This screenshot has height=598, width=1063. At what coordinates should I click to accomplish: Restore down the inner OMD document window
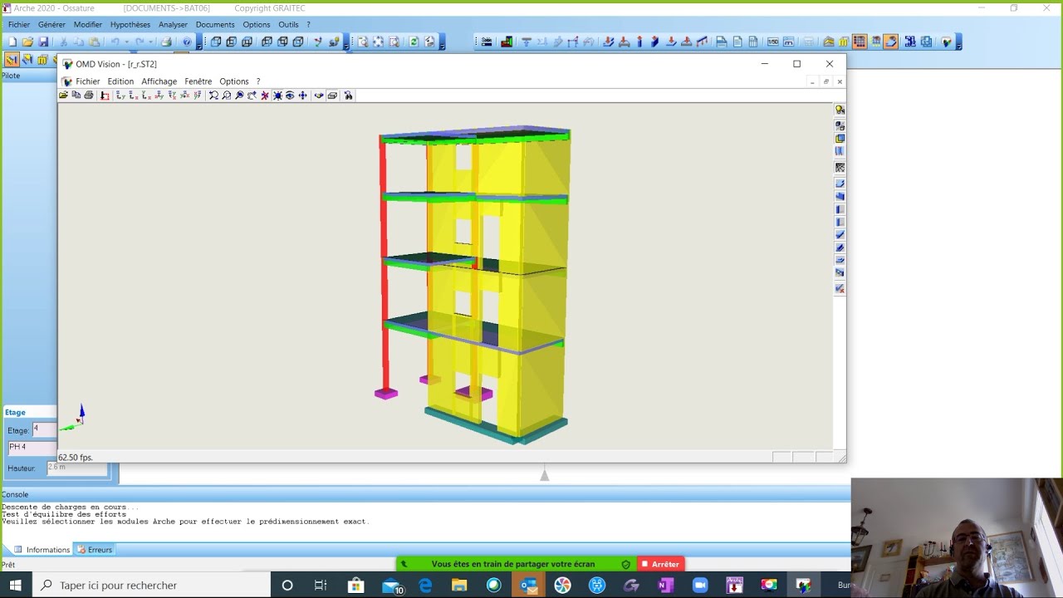pyautogui.click(x=826, y=81)
